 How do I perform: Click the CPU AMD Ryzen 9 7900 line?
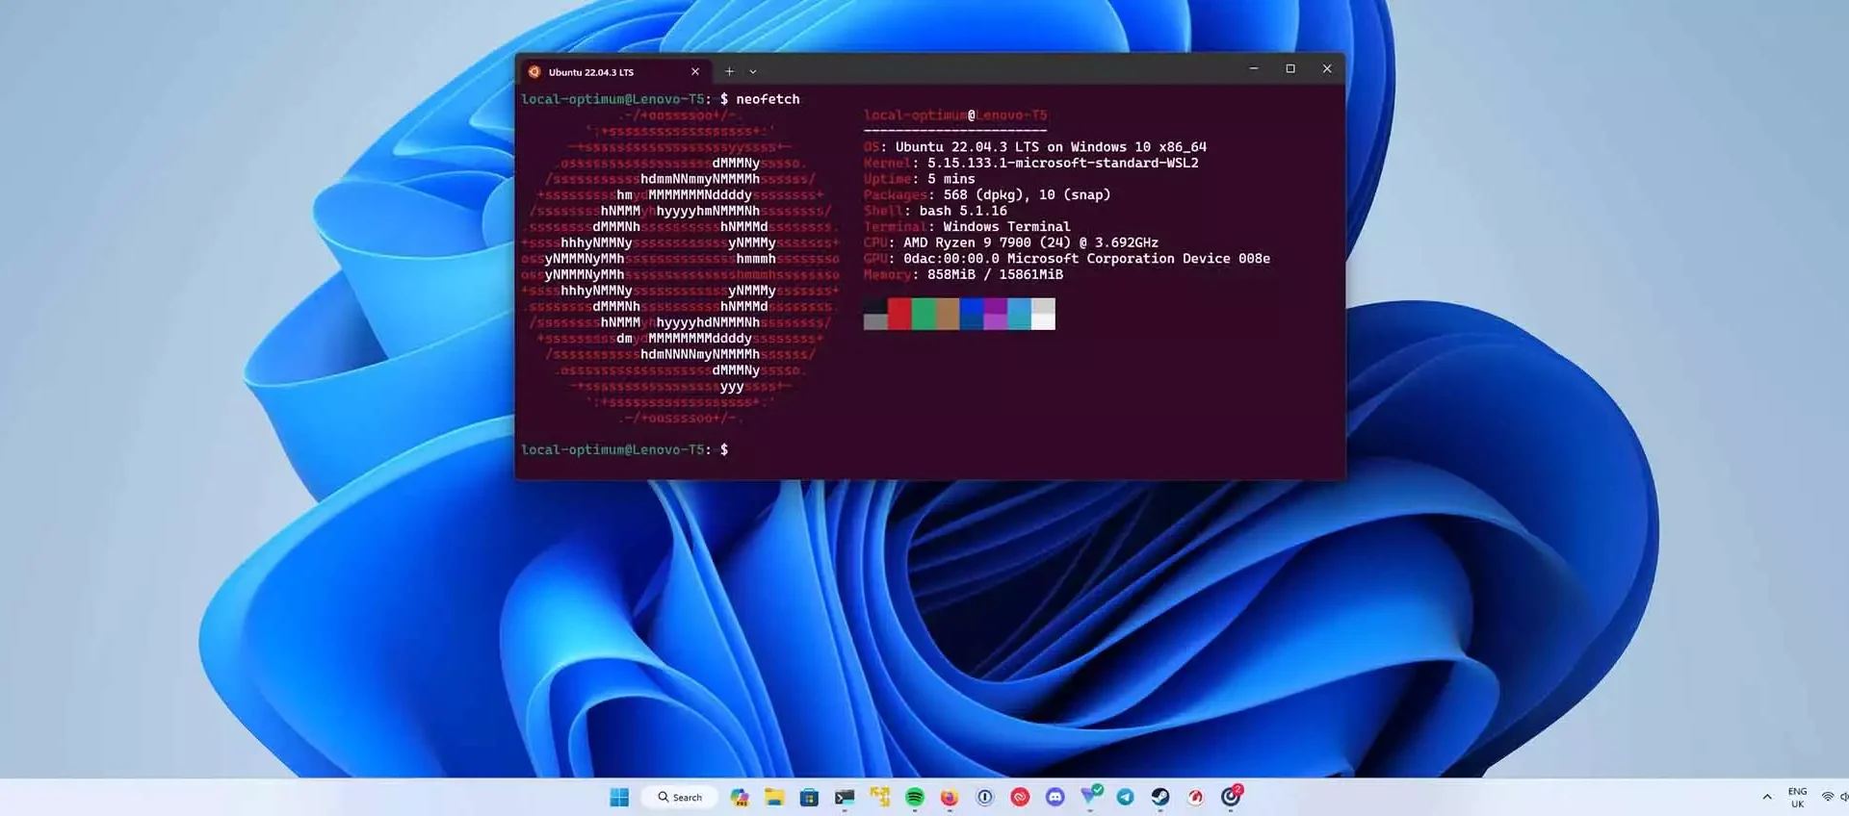click(x=1011, y=242)
